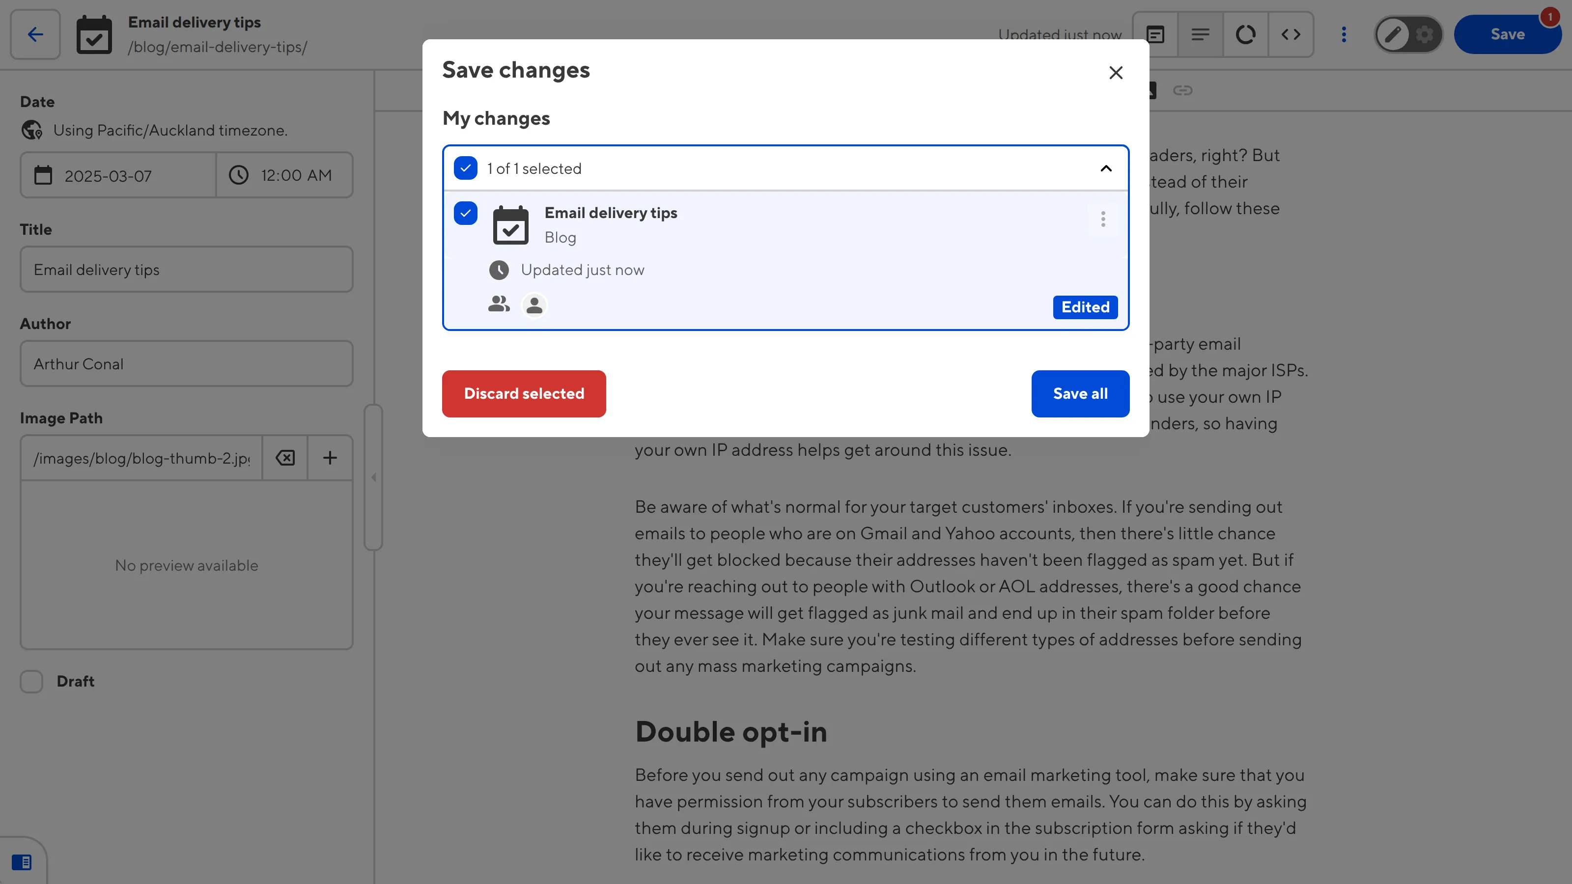This screenshot has width=1572, height=884.
Task: Collapse the 1 of 1 selected section
Action: click(1106, 168)
